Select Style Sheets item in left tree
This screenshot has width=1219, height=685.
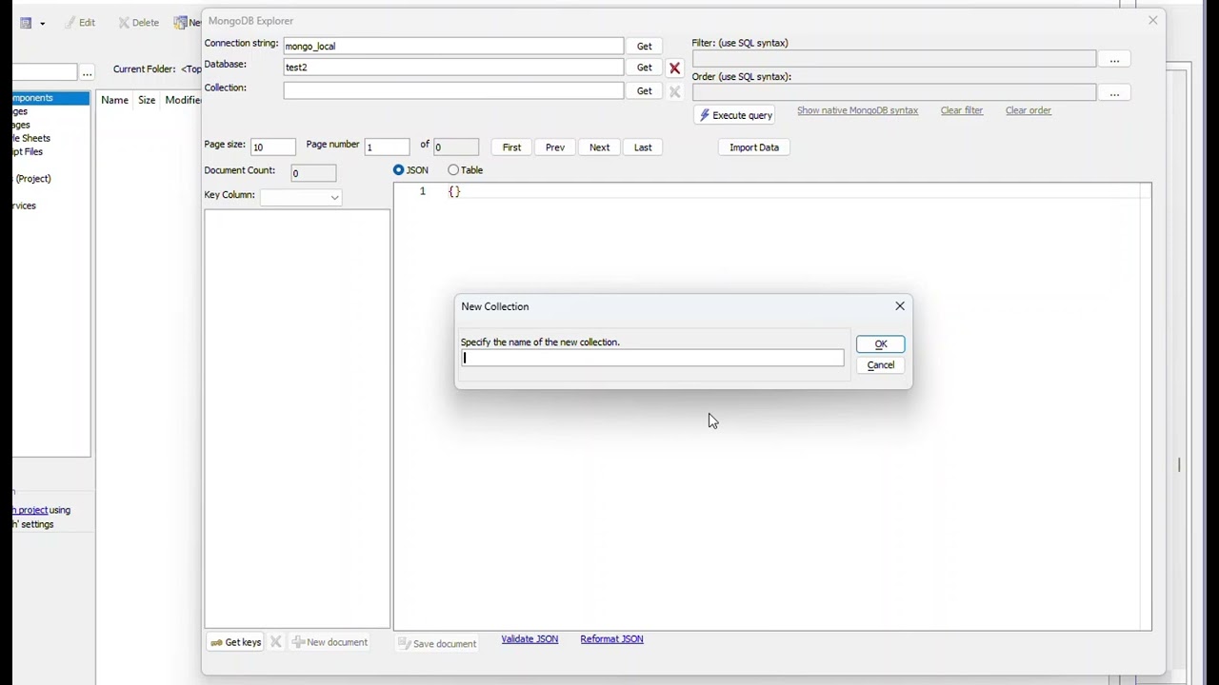(x=31, y=139)
